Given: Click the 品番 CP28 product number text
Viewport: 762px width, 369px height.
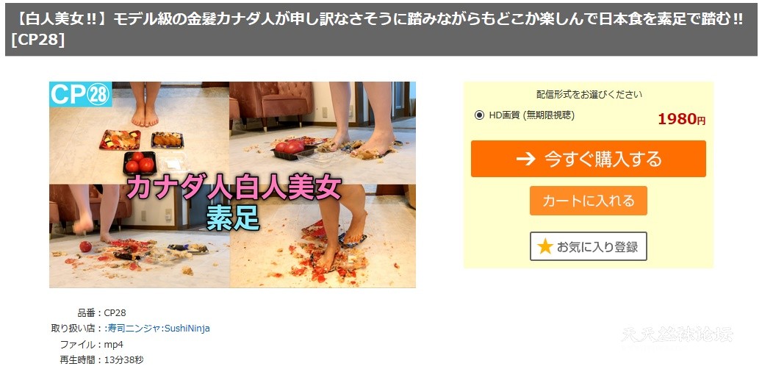Looking at the screenshot, I should (x=101, y=312).
